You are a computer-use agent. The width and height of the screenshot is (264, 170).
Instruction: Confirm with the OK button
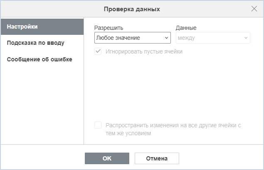tap(107, 158)
